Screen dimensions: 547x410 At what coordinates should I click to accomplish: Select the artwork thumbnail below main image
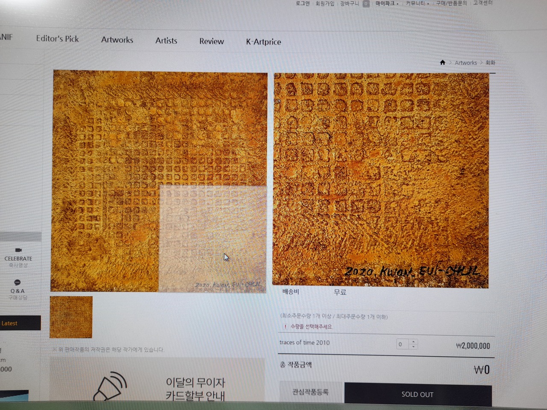click(x=71, y=317)
